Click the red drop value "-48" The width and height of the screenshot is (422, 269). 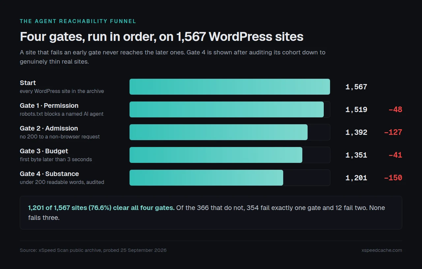pyautogui.click(x=395, y=110)
